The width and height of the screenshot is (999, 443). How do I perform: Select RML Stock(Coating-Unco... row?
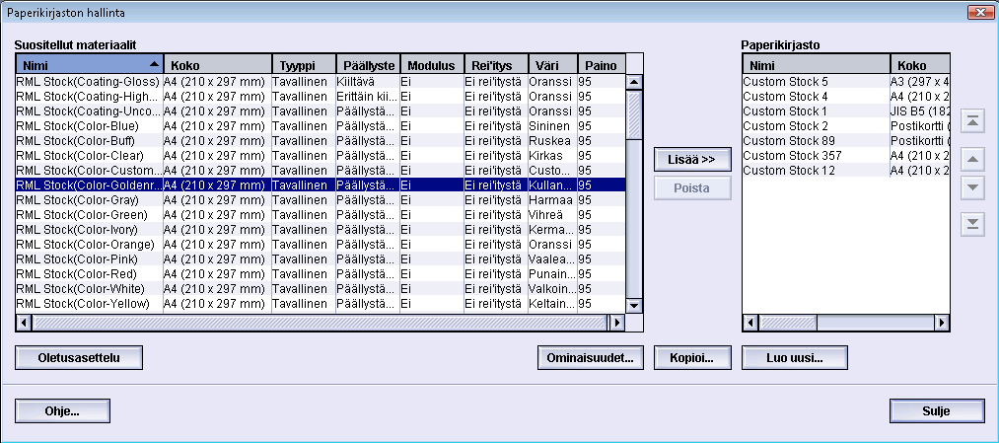(x=321, y=111)
